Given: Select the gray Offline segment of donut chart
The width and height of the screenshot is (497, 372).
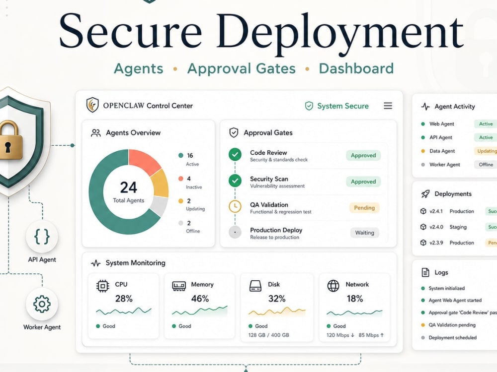Looking at the screenshot, I should point(159,205).
